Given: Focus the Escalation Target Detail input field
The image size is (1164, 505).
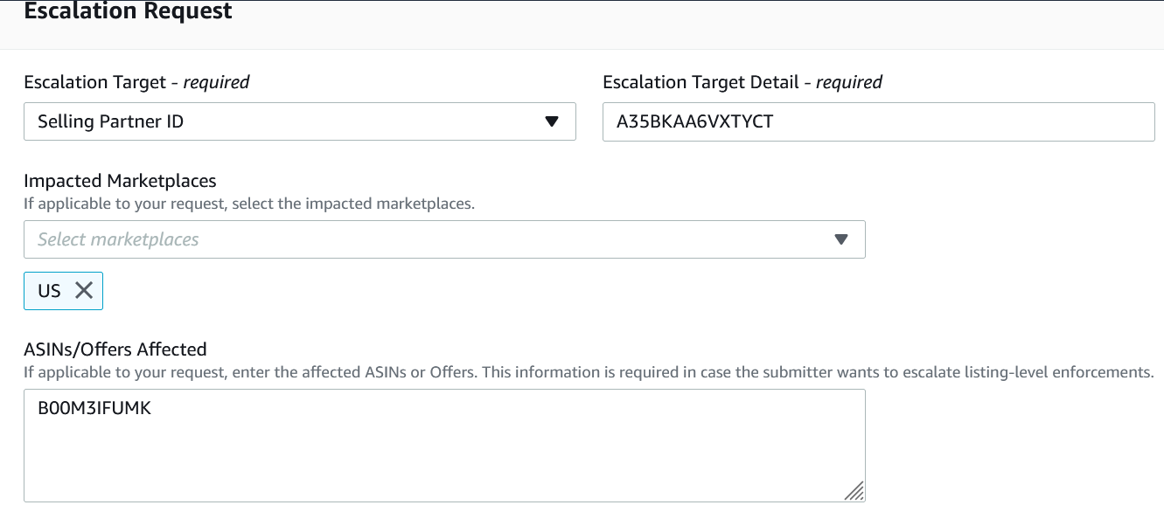Looking at the screenshot, I should click(x=878, y=121).
